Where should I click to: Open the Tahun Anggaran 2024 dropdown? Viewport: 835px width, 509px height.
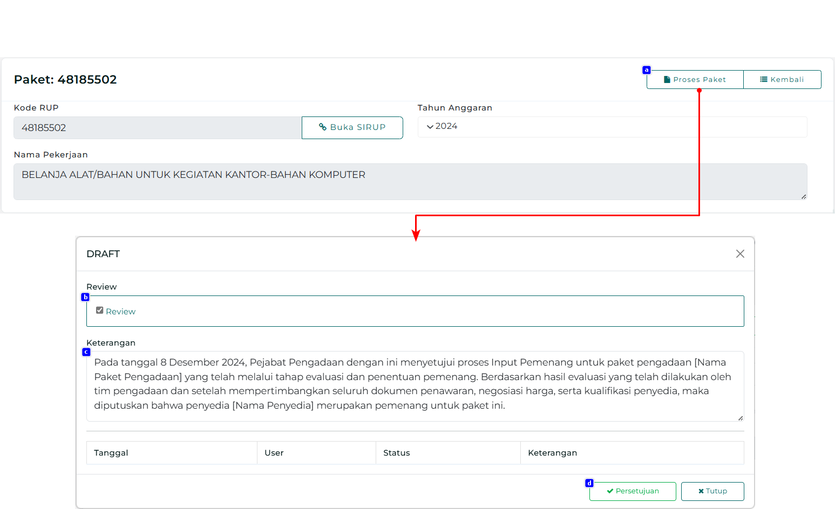(x=612, y=127)
